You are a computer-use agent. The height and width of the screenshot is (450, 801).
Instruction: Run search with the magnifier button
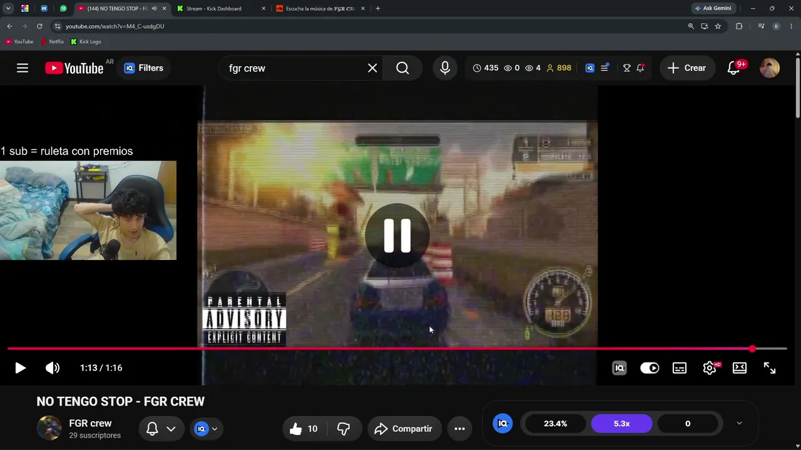point(402,68)
